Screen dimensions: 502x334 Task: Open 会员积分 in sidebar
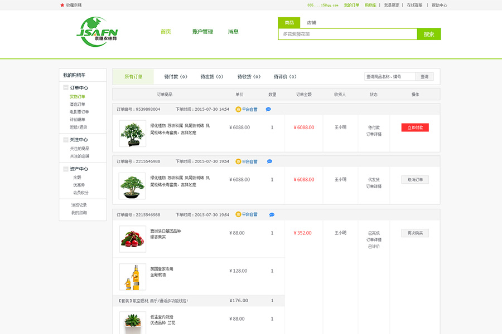81,193
